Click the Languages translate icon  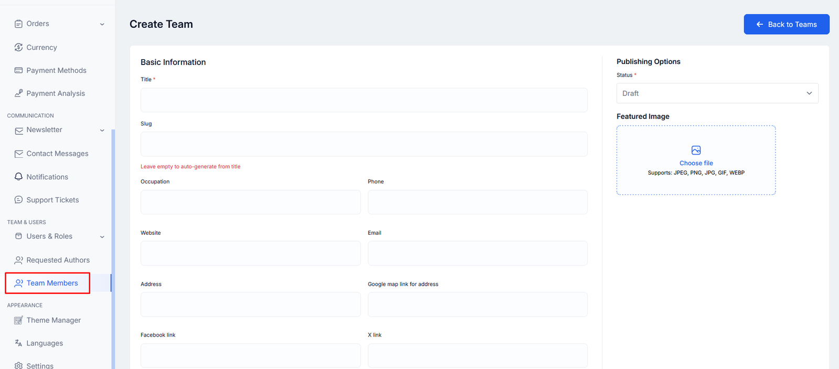tap(18, 343)
